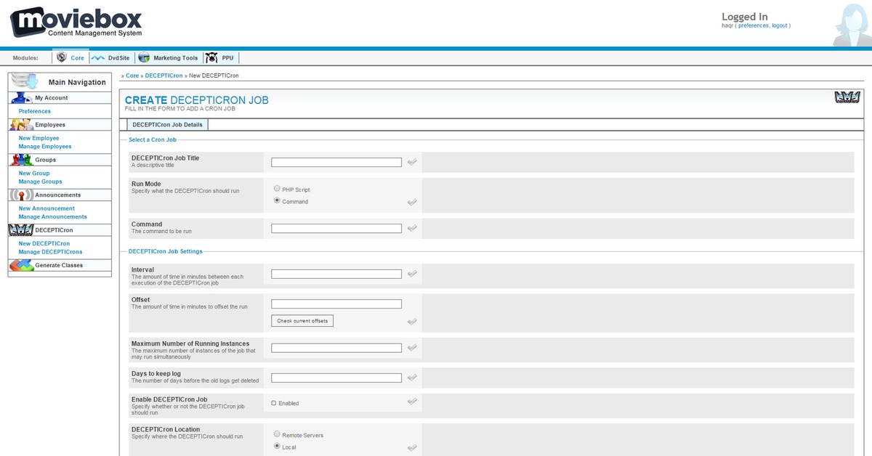Click the logout link
Viewport: 872px width, 456px height.
click(x=780, y=25)
